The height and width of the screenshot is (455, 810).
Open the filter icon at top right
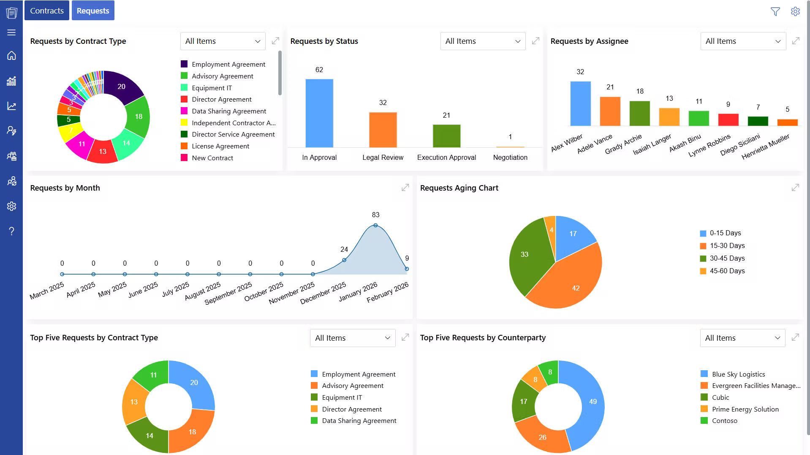775,11
